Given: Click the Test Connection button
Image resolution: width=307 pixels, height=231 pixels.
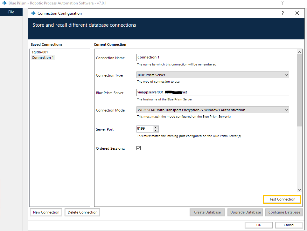Looking at the screenshot, I should (282, 199).
